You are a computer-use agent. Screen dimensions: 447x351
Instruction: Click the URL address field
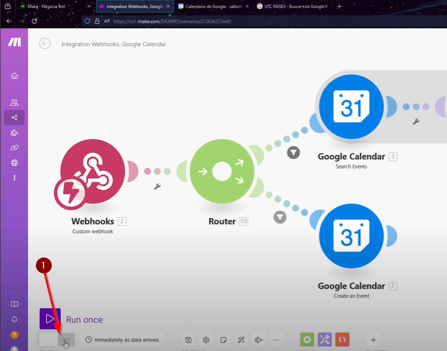click(265, 21)
